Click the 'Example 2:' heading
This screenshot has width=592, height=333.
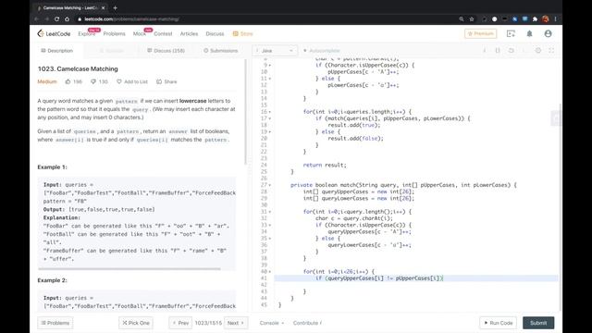point(52,280)
